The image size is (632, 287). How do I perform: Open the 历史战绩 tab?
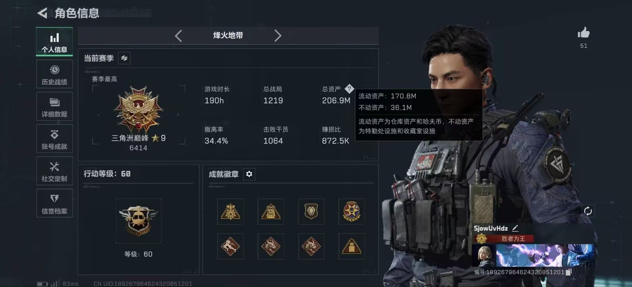(x=54, y=74)
